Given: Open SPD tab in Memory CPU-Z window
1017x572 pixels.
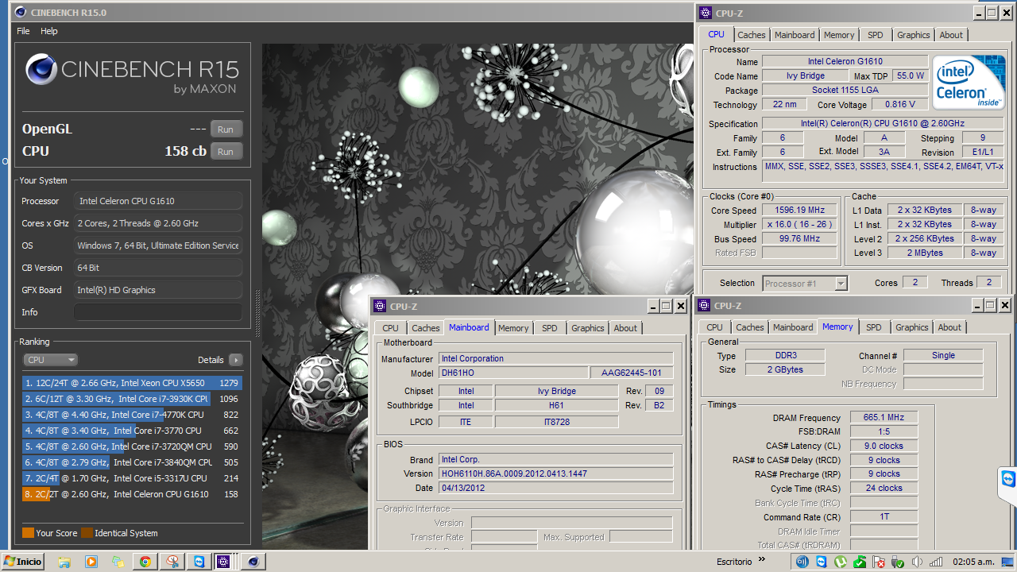Looking at the screenshot, I should (x=873, y=327).
